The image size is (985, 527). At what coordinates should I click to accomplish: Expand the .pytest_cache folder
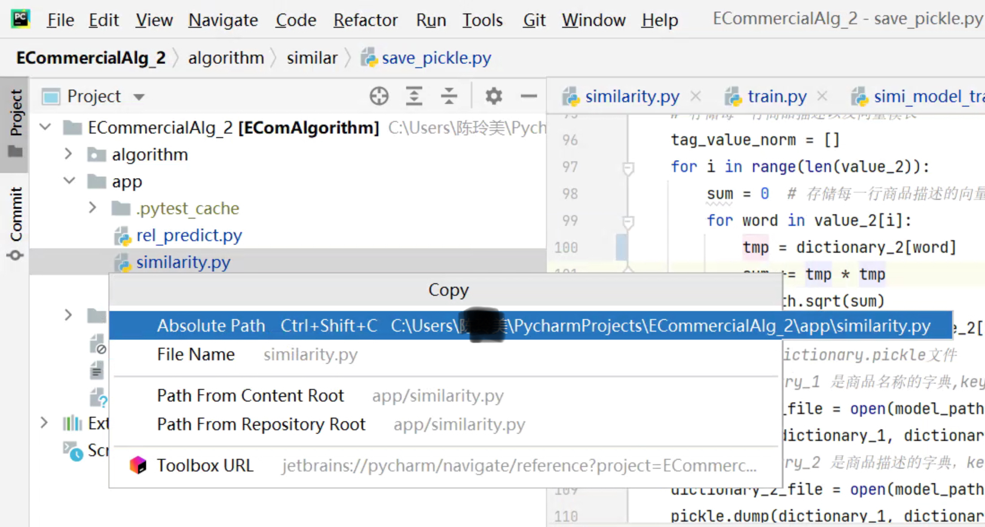point(93,208)
